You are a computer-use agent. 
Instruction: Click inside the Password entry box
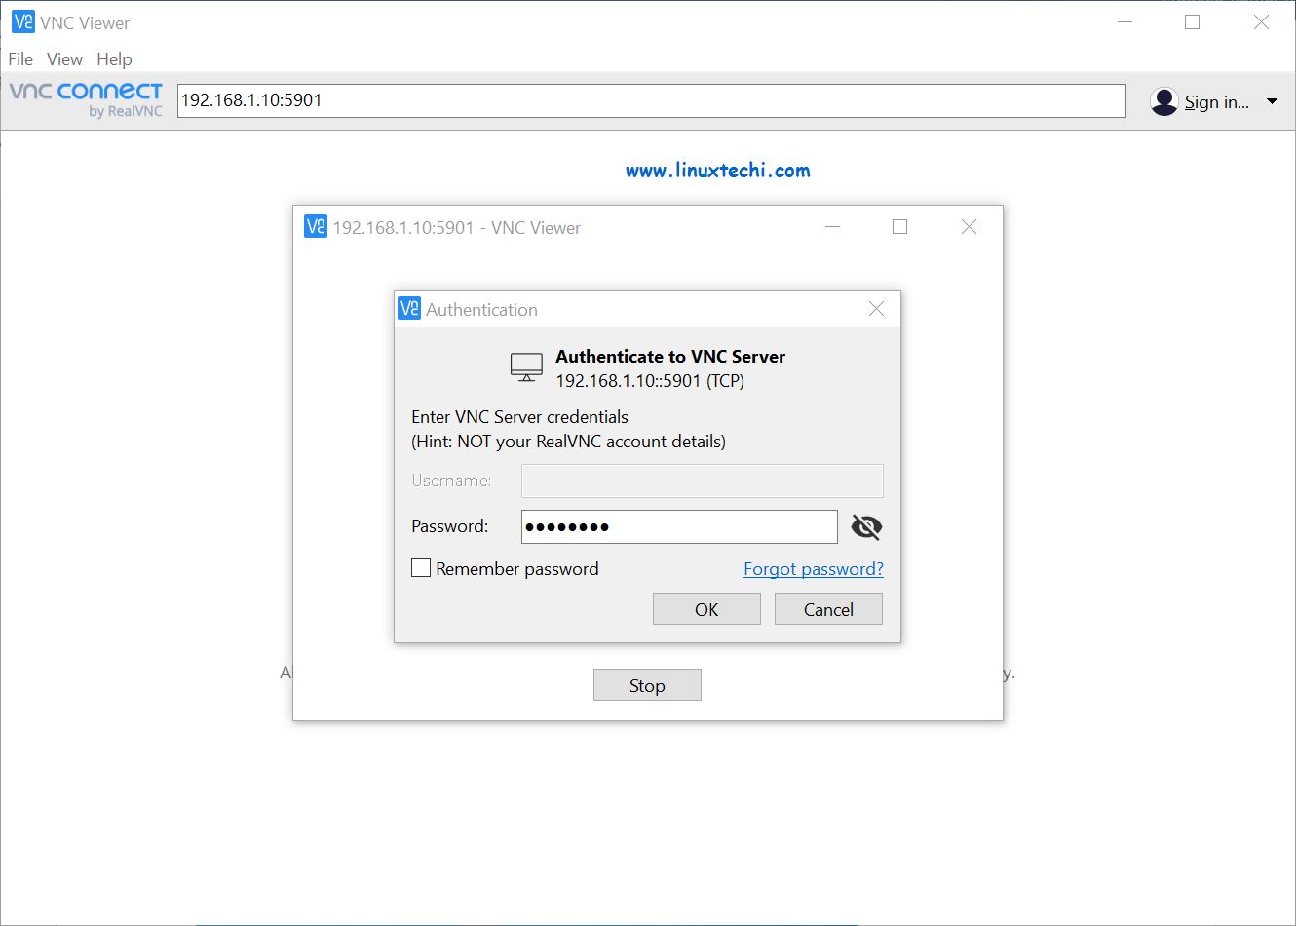[x=679, y=526]
